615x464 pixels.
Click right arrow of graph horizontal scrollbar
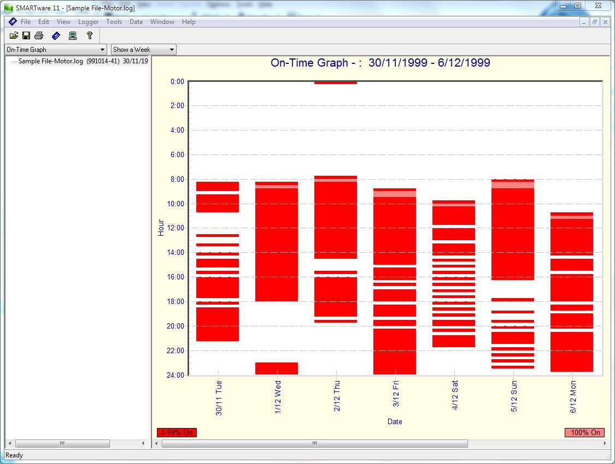605,444
